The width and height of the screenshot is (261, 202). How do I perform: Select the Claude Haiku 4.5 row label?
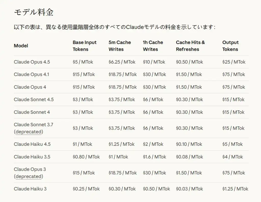[32, 144]
